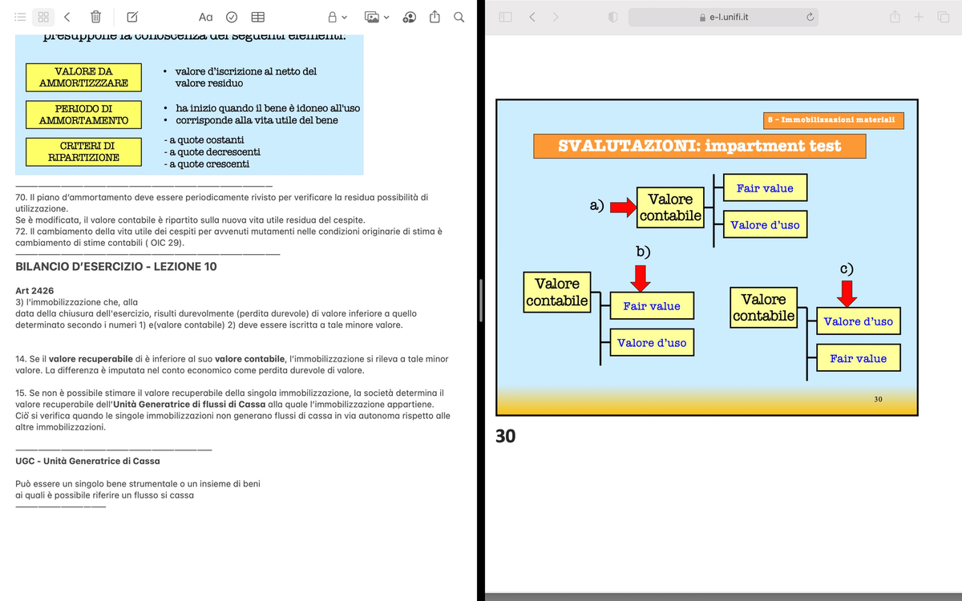The image size is (962, 601).
Task: Open the collaborate on note icon
Action: point(408,17)
